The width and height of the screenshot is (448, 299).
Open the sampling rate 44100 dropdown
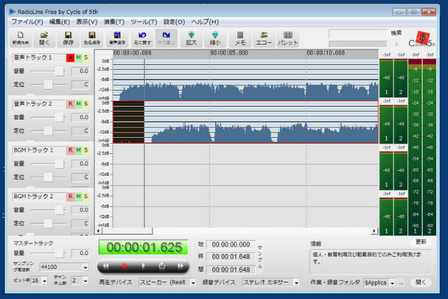pos(85,267)
